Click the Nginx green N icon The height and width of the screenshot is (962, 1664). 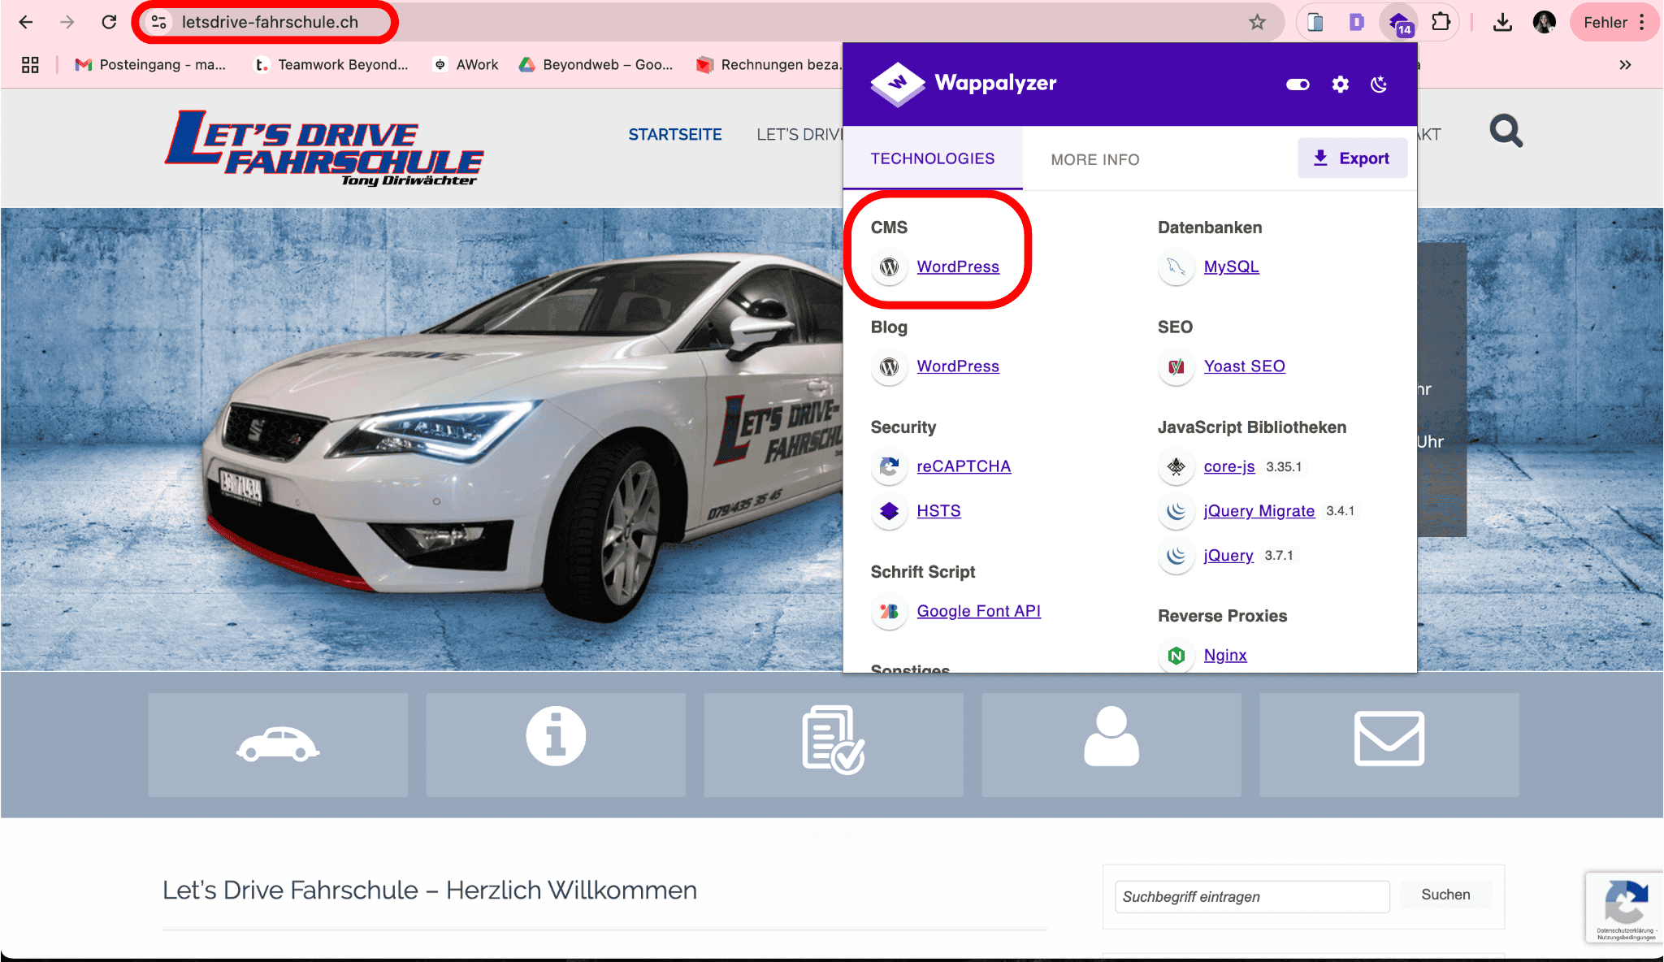[x=1176, y=655]
